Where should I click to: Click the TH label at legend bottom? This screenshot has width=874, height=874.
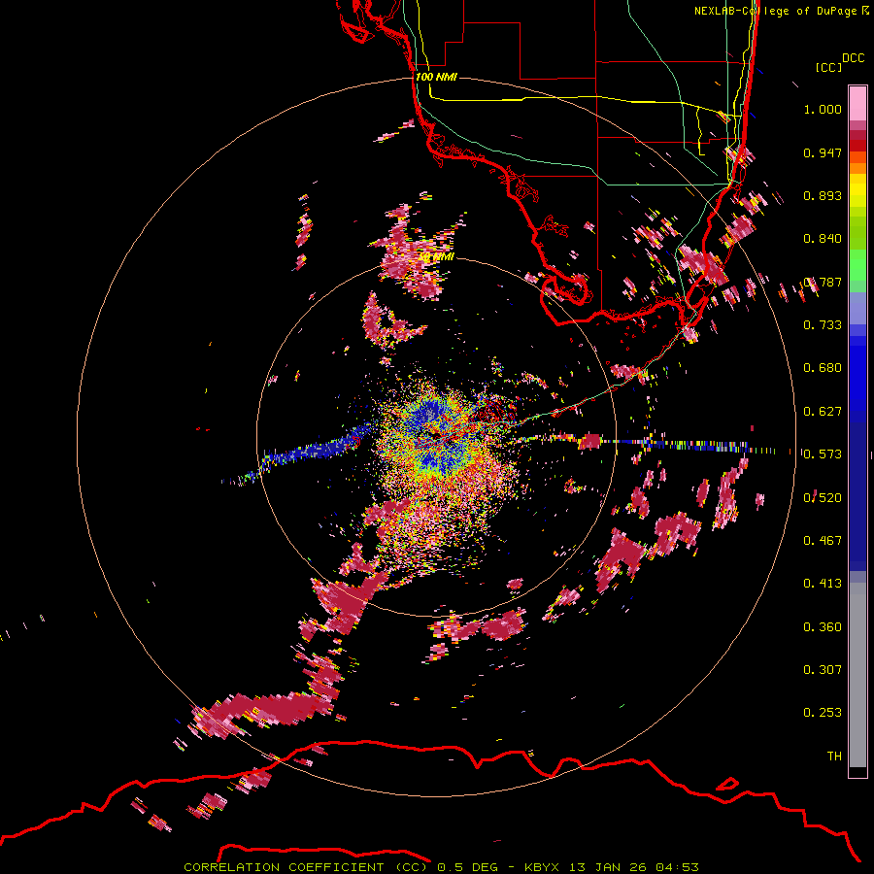pos(834,756)
